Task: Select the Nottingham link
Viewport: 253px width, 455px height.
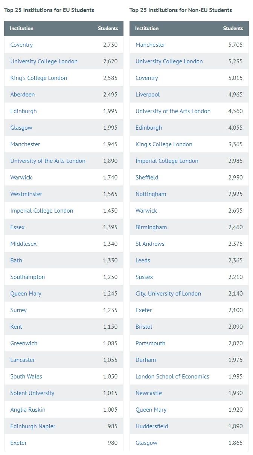Action: tap(151, 194)
